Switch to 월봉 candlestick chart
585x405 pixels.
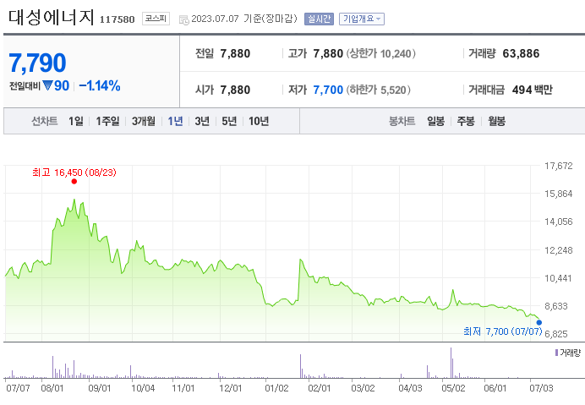click(x=496, y=121)
